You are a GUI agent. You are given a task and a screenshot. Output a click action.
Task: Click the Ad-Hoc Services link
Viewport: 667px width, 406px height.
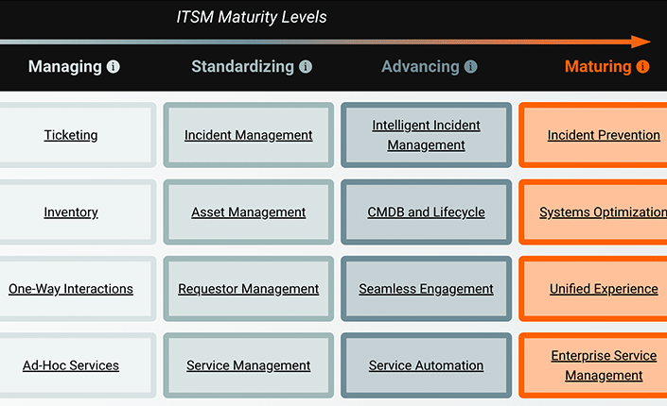[x=71, y=365]
